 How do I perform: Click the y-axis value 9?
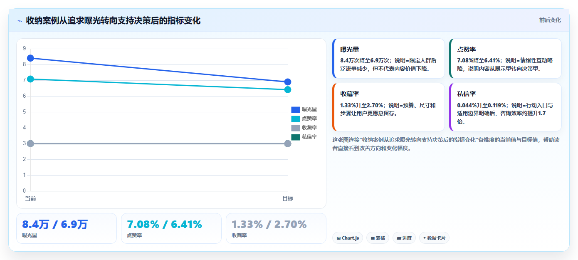(25, 49)
